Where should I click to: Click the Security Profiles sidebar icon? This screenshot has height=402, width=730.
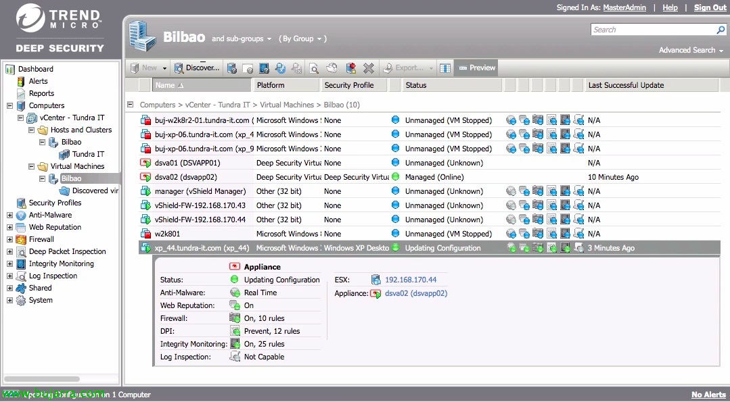21,203
